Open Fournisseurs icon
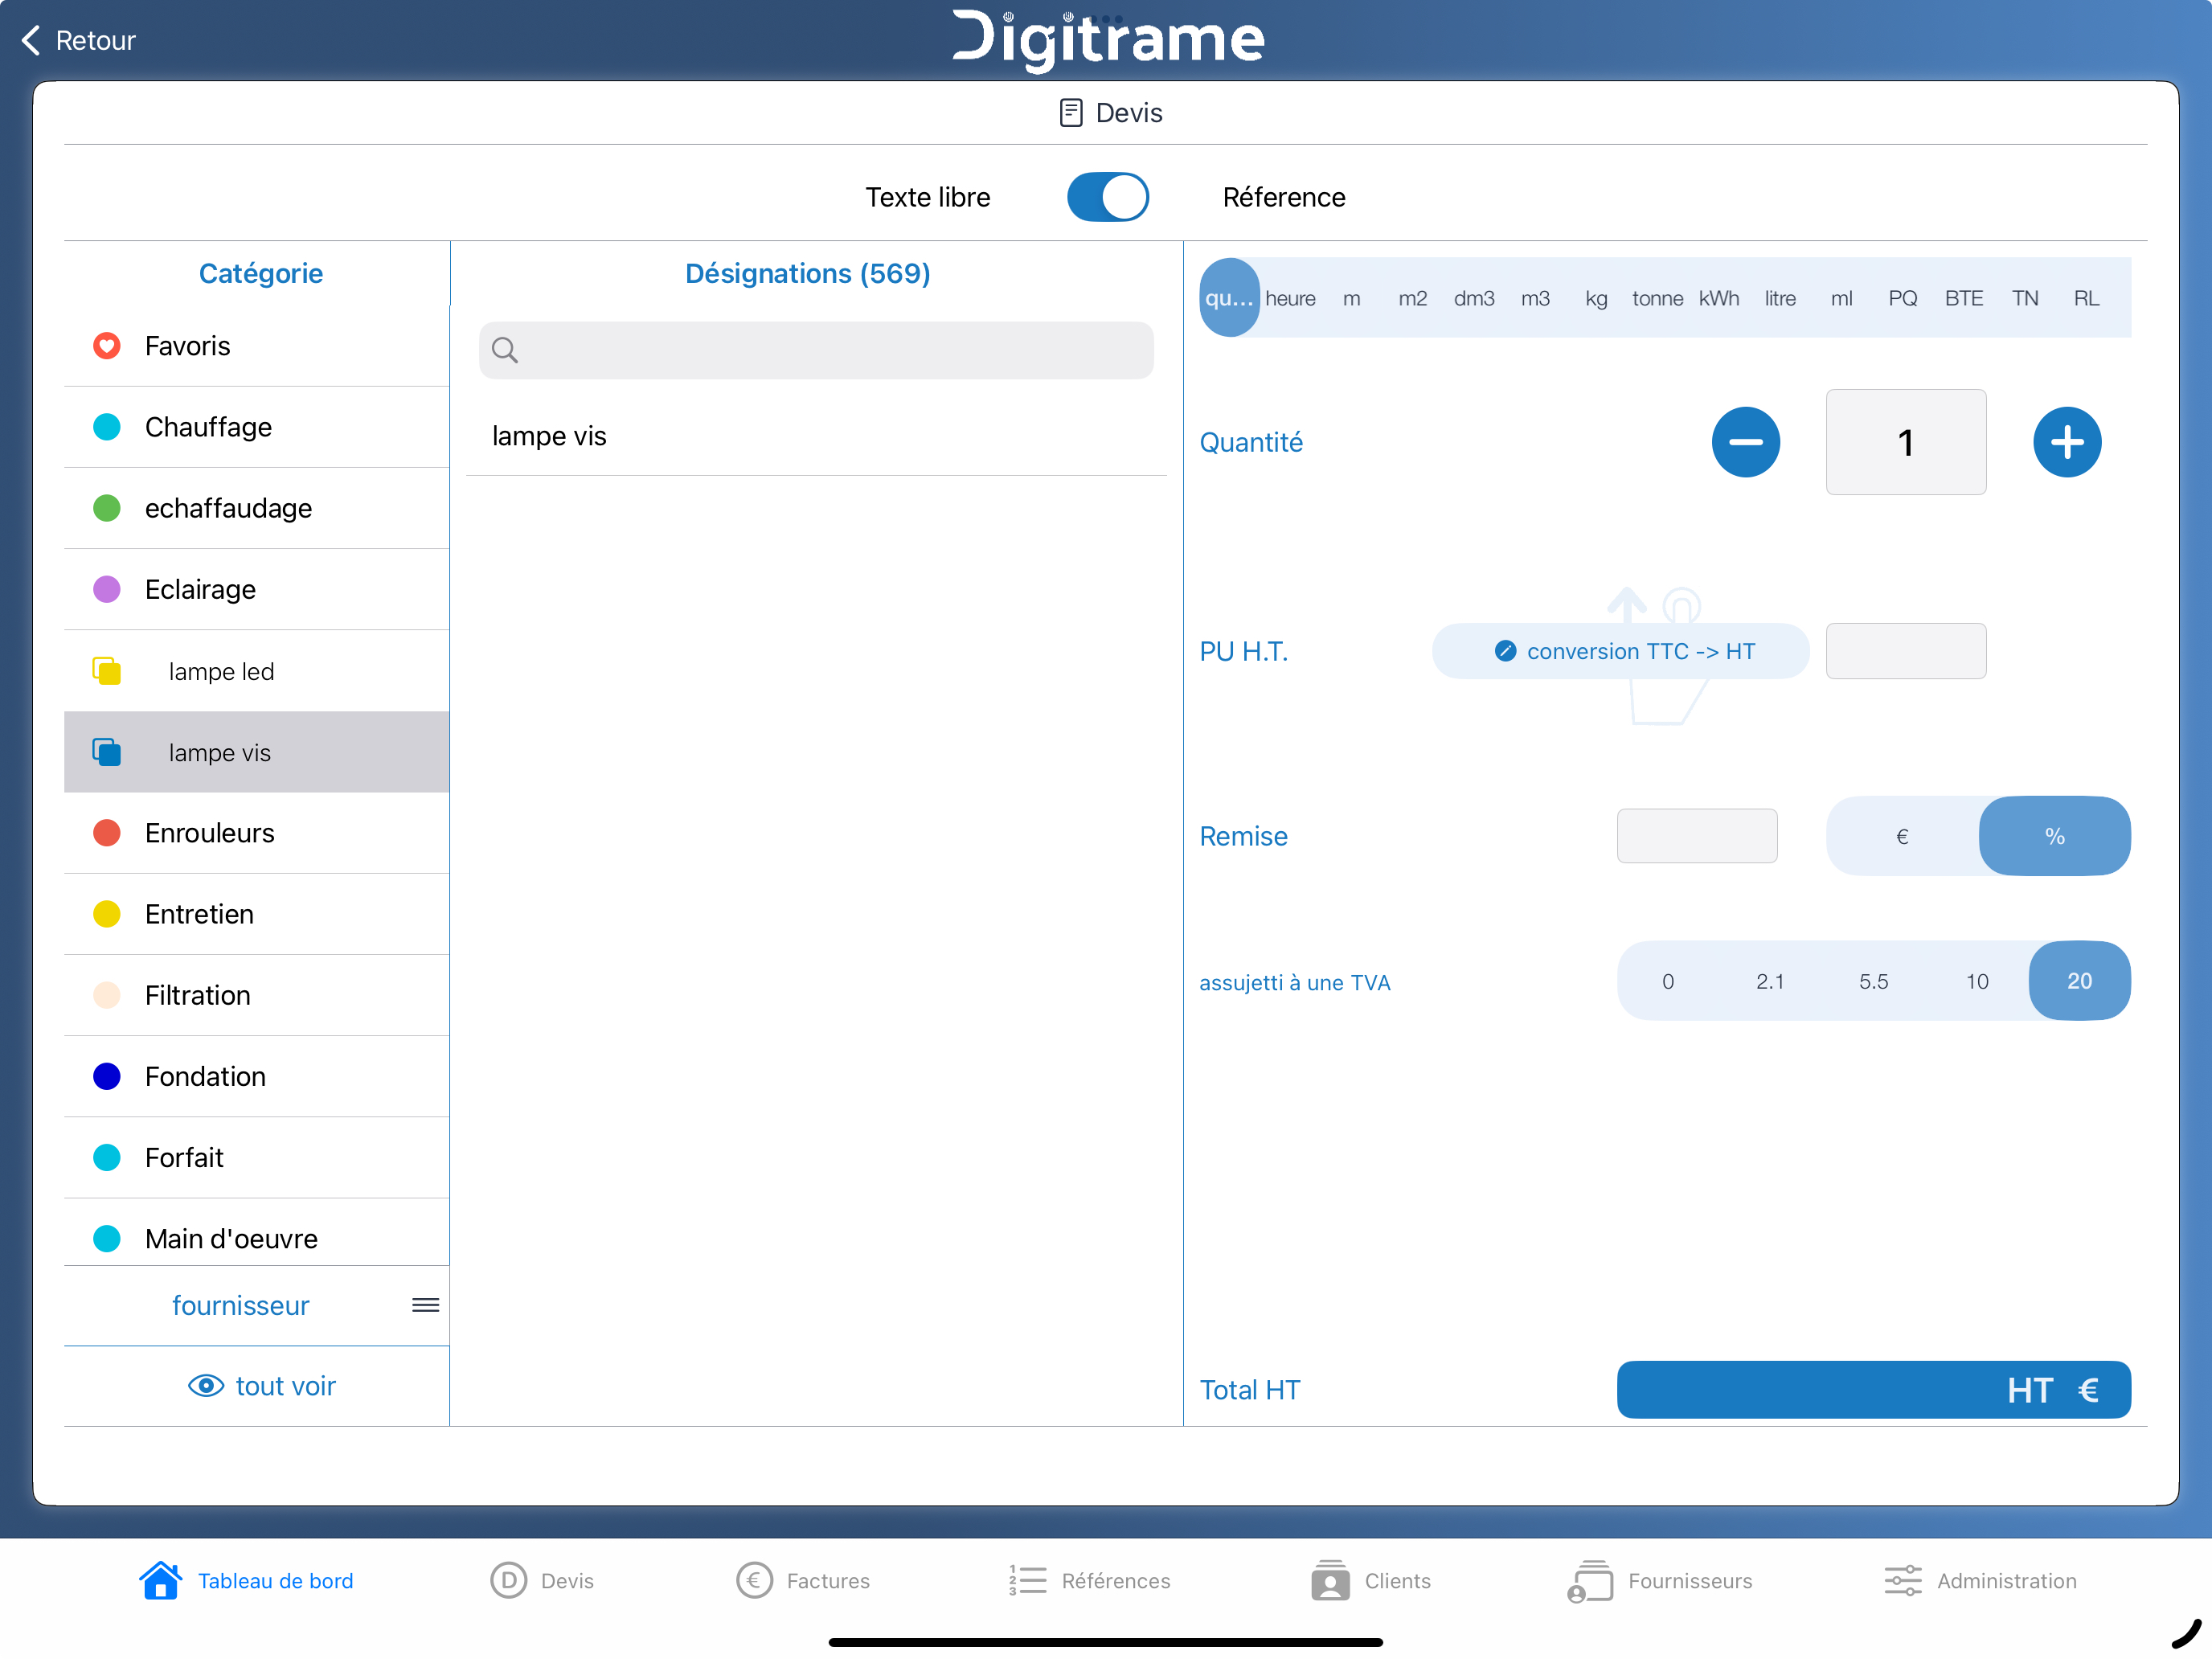2212x1659 pixels. (x=1590, y=1580)
